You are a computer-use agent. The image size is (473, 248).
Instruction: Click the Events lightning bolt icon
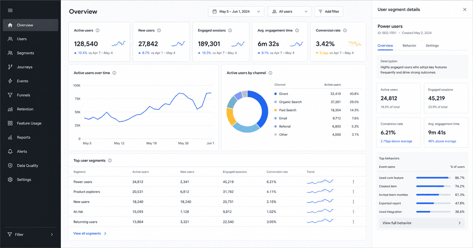pos(10,81)
